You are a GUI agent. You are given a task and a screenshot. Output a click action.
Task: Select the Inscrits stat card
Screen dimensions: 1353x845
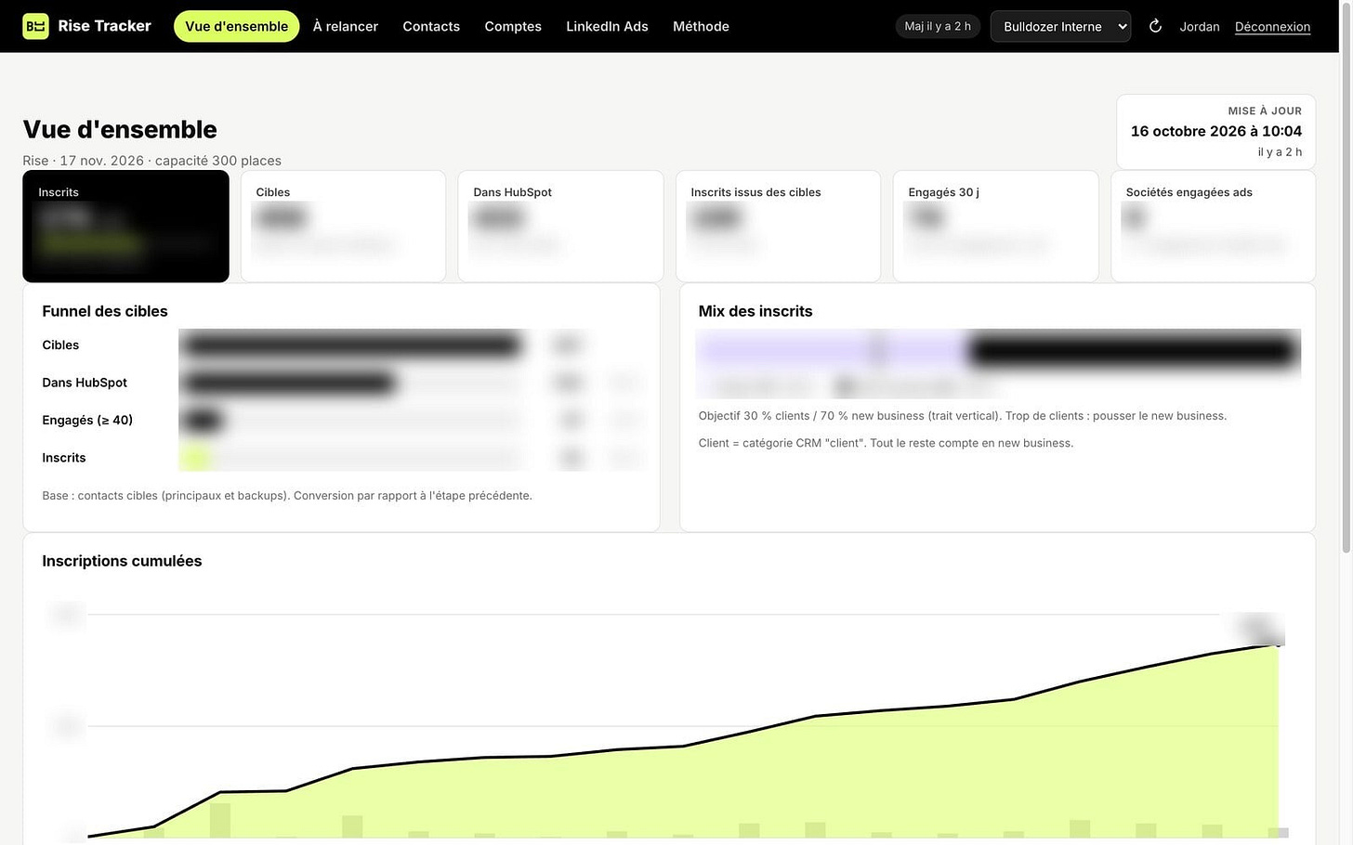(125, 226)
